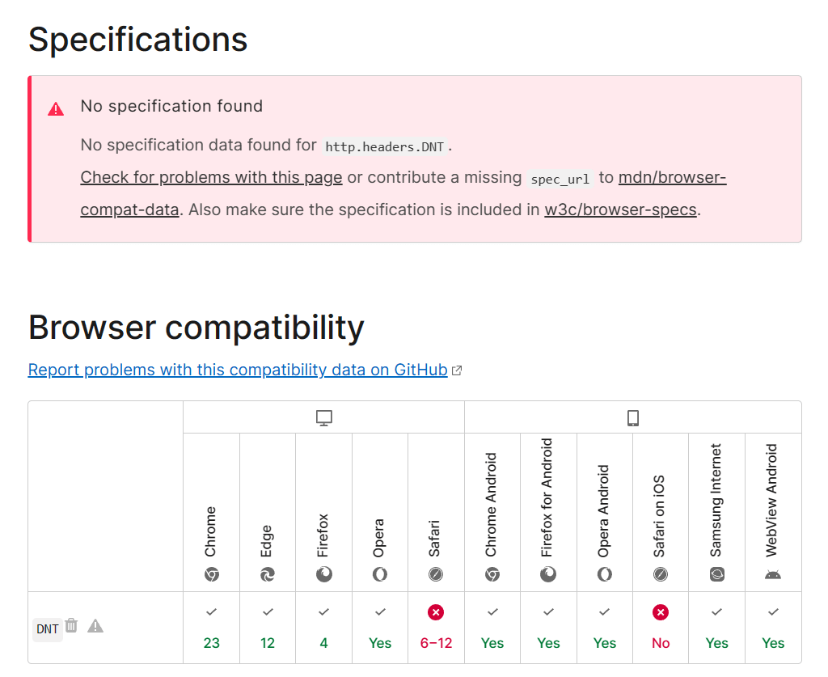Click the vertical 'WebView Android' header text
The image size is (828, 677).
click(x=772, y=500)
